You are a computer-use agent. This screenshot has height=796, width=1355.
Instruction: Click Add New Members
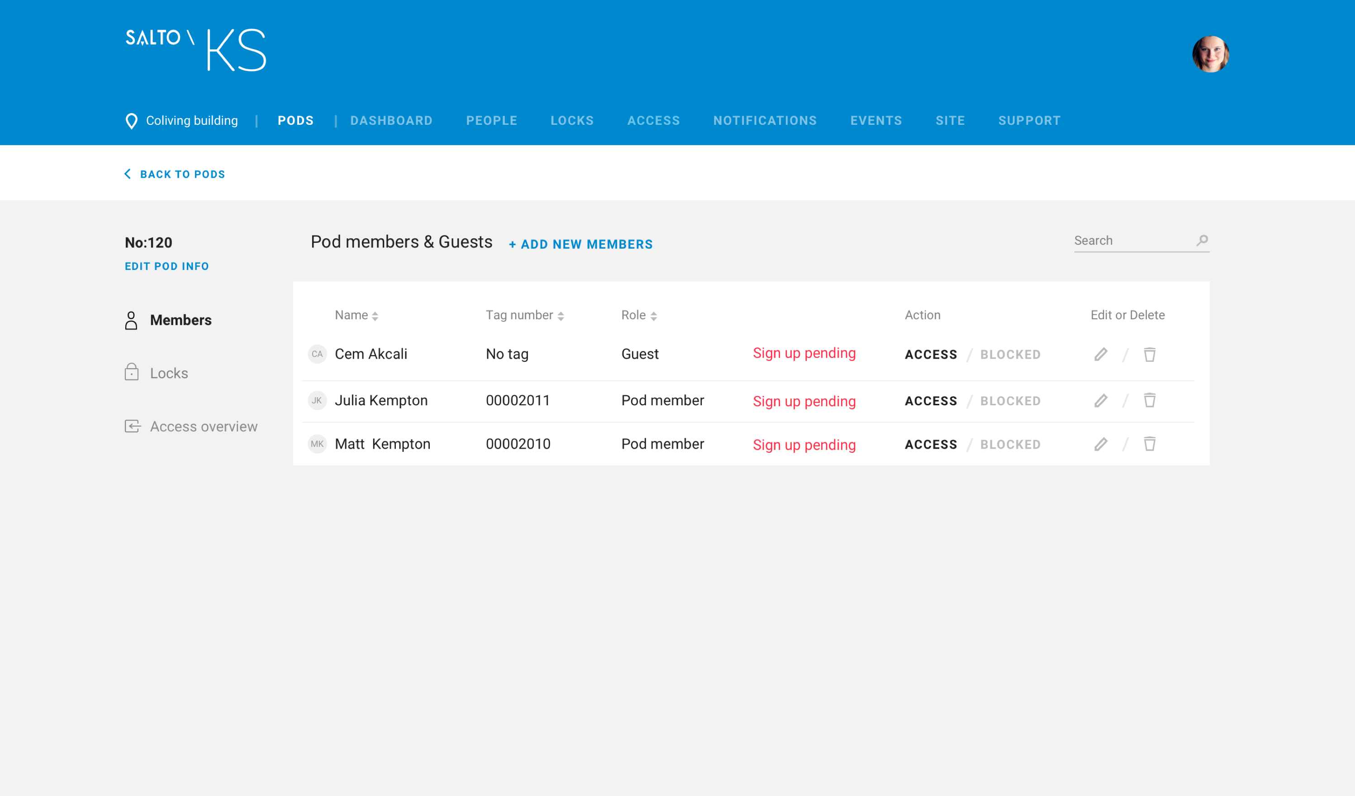[x=581, y=244]
